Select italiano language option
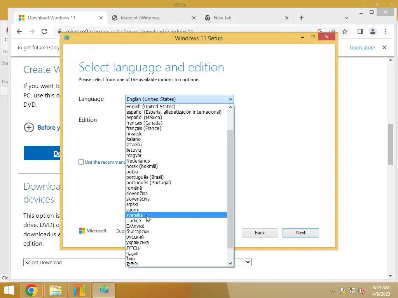 click(x=176, y=139)
